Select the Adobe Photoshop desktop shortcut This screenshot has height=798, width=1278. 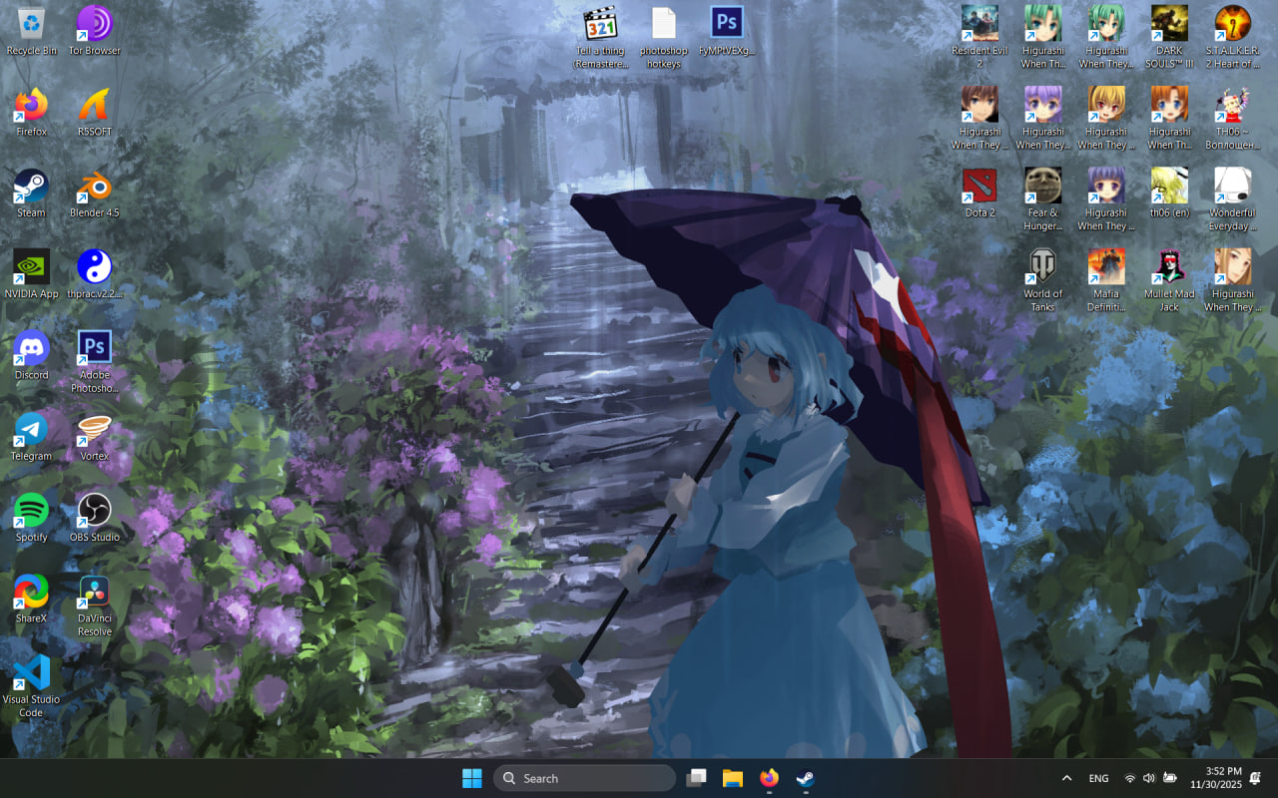95,362
